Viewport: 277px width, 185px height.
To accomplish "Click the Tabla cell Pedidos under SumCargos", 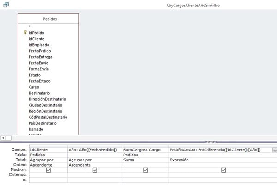I will (x=145, y=155).
